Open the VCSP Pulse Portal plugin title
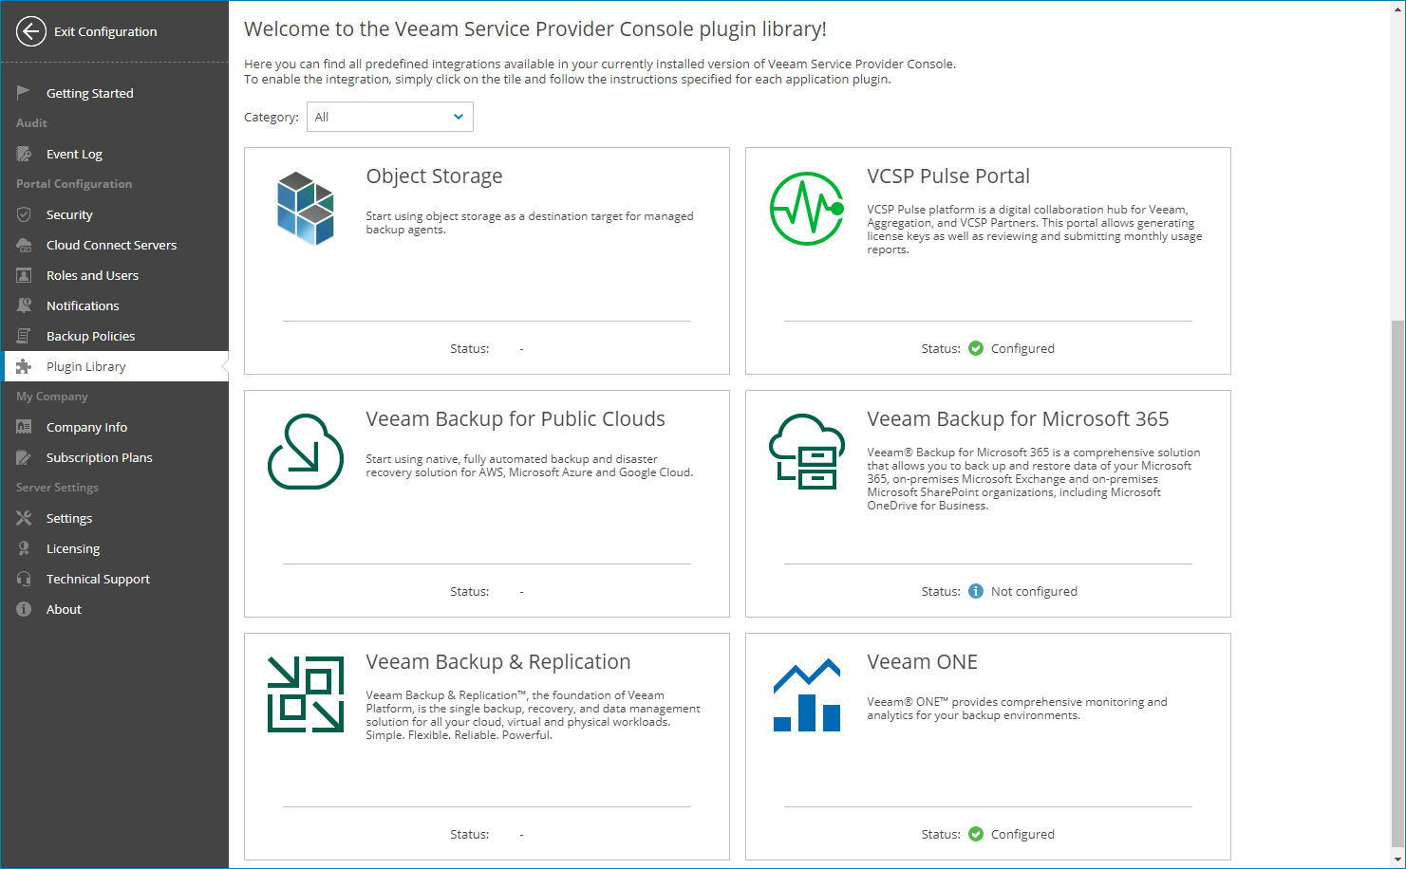This screenshot has height=869, width=1406. (947, 176)
